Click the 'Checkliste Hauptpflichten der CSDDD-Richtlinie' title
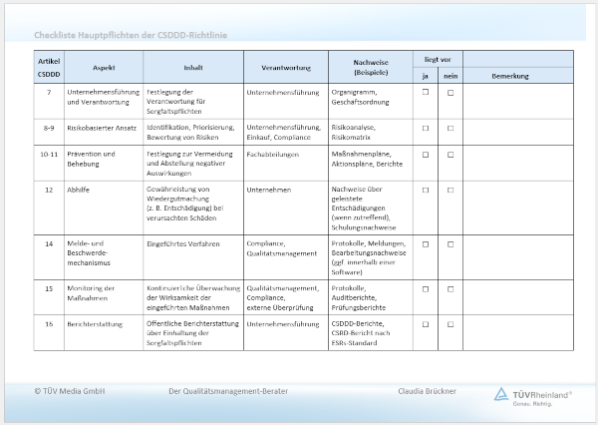 (131, 36)
